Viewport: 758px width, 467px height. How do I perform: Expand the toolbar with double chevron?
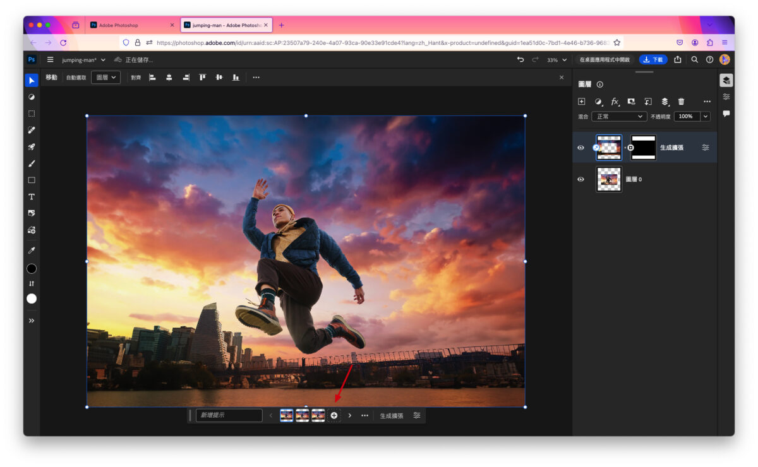click(x=32, y=321)
